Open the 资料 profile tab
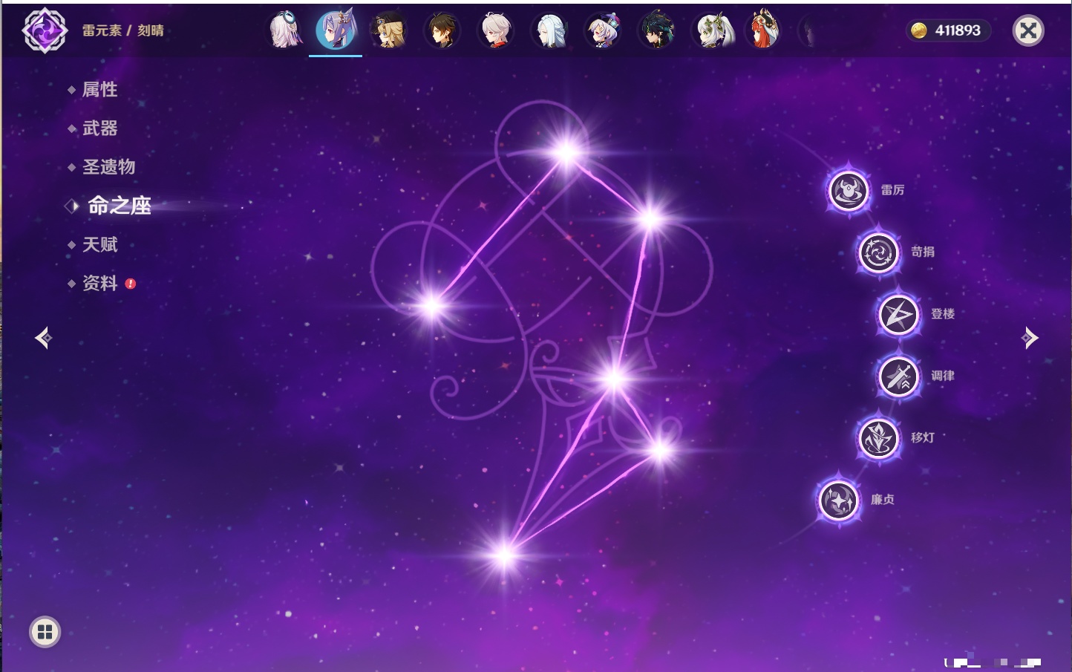The height and width of the screenshot is (672, 1072). [x=102, y=283]
